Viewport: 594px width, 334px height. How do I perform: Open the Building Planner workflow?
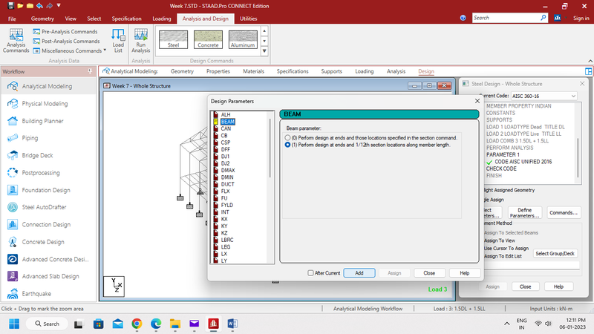coord(13,121)
